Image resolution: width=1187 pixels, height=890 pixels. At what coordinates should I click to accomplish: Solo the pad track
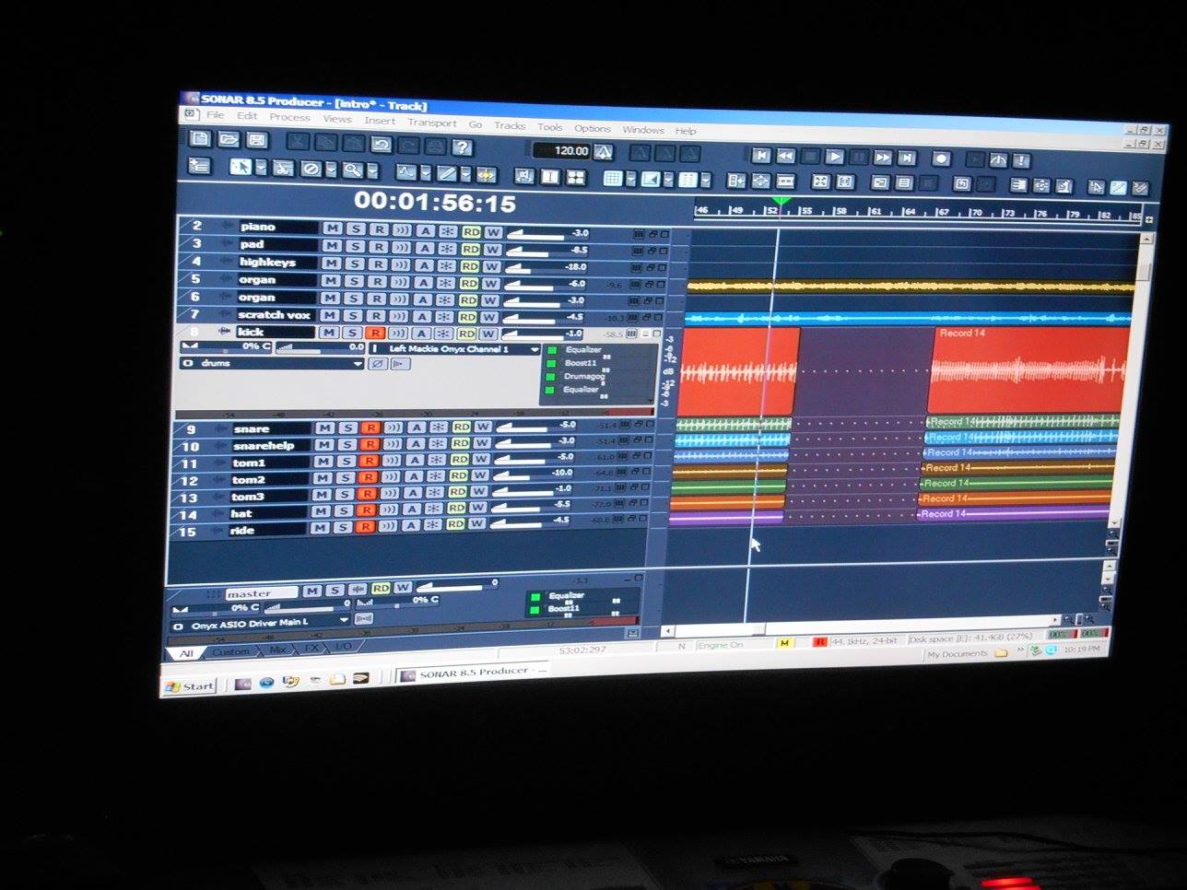[x=355, y=246]
